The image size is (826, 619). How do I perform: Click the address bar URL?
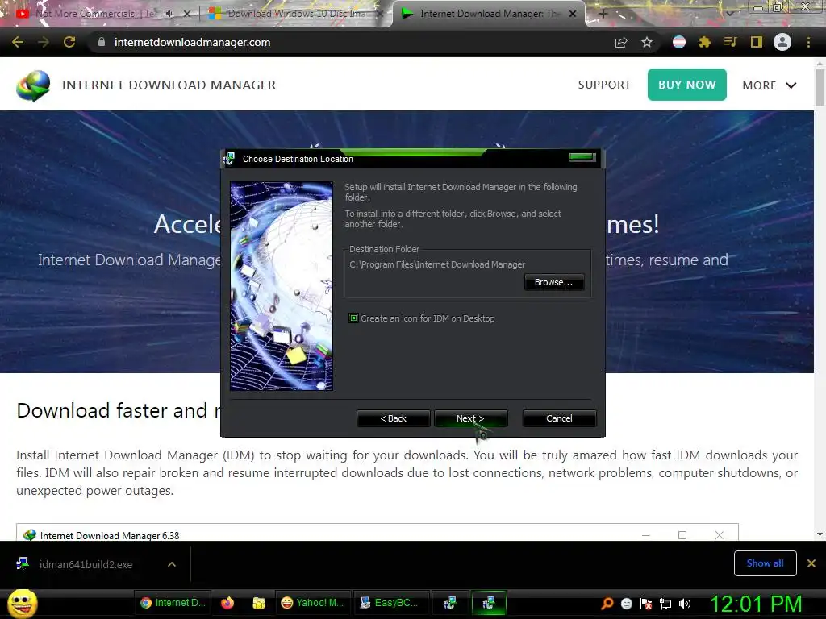coord(192,42)
